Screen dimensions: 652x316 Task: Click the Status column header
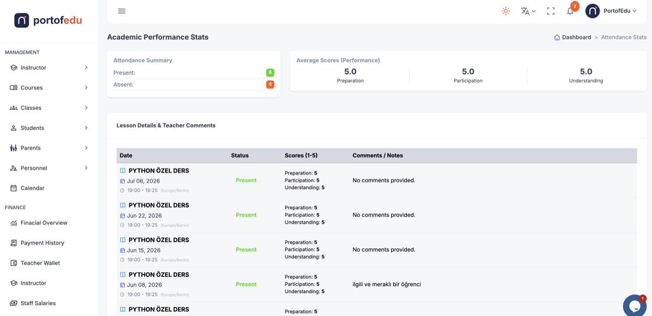tap(240, 155)
